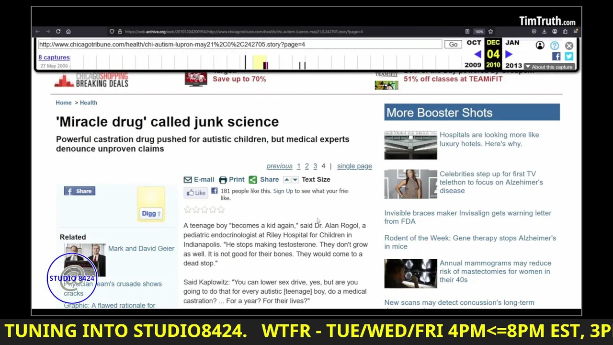This screenshot has width=613, height=345.
Task: Select the OCT previous month capture
Action: pos(474,43)
